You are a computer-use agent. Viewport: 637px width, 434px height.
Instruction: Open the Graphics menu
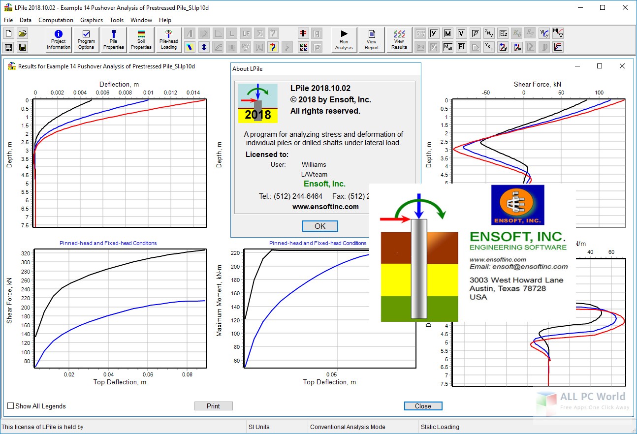(x=92, y=20)
